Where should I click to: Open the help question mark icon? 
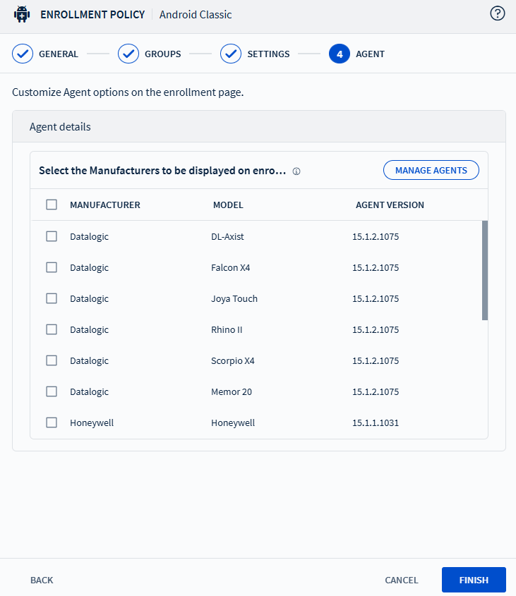498,13
